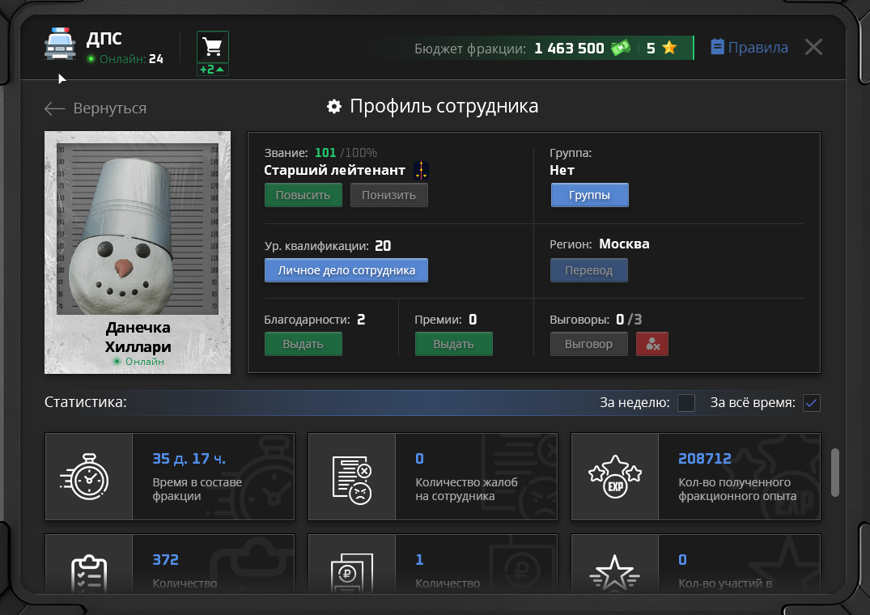Click the police car ДПС faction icon
Viewport: 870px width, 615px height.
(x=60, y=45)
